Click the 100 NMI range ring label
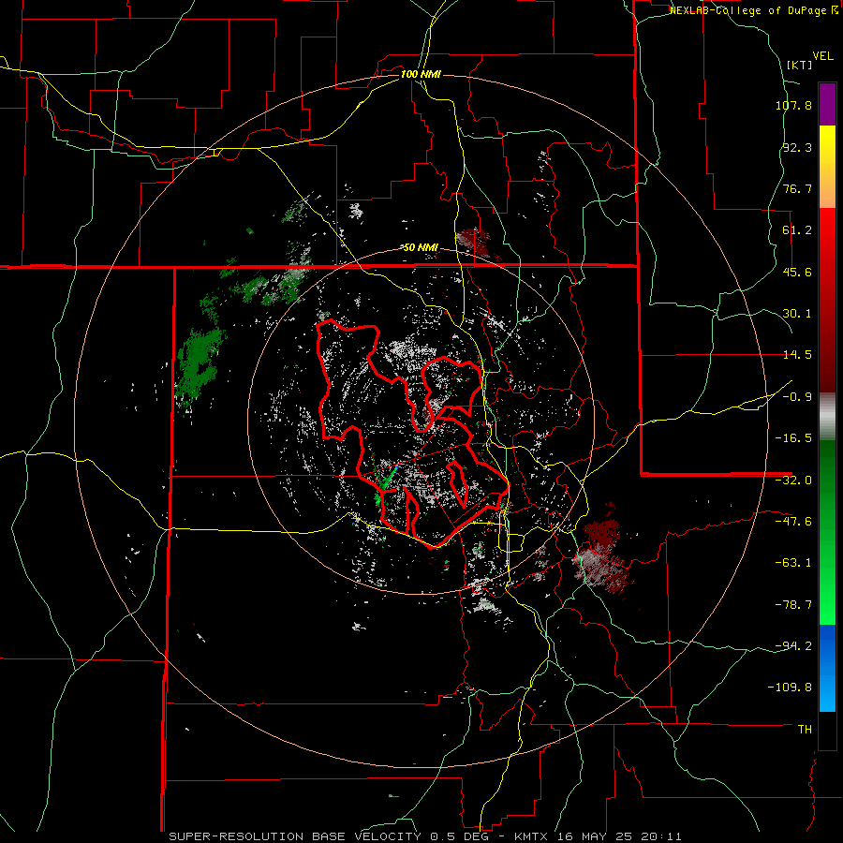 click(421, 74)
